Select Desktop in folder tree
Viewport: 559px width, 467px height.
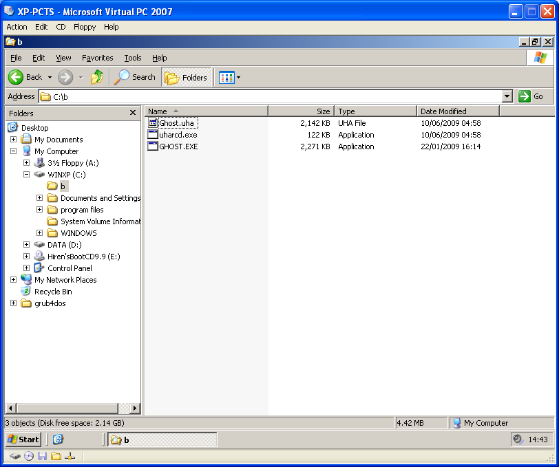coord(34,128)
